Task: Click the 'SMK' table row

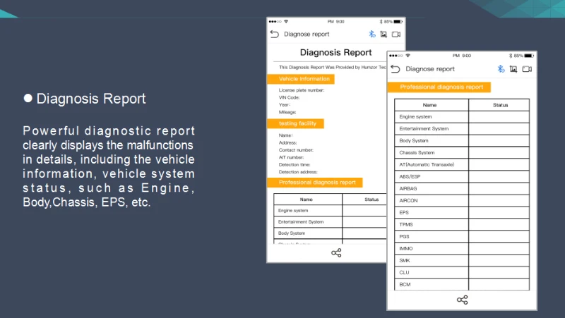Action: [x=462, y=260]
